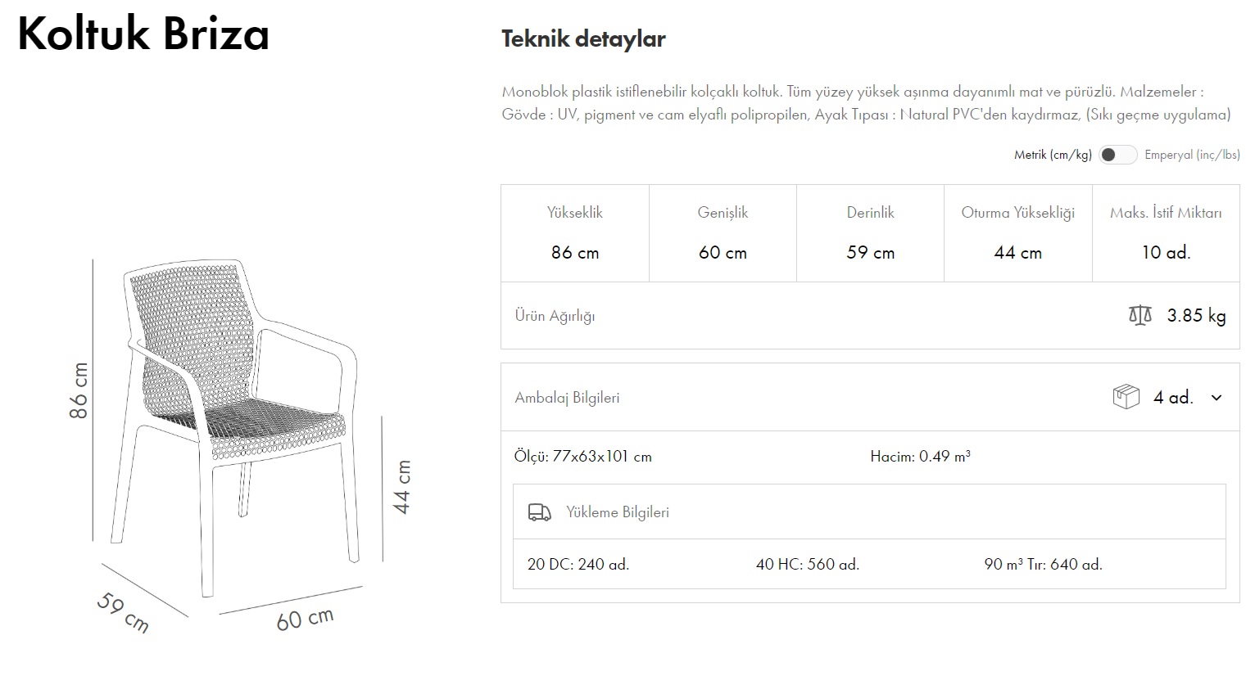Image resolution: width=1255 pixels, height=676 pixels.
Task: Click the weight scale icon
Action: pos(1139,315)
